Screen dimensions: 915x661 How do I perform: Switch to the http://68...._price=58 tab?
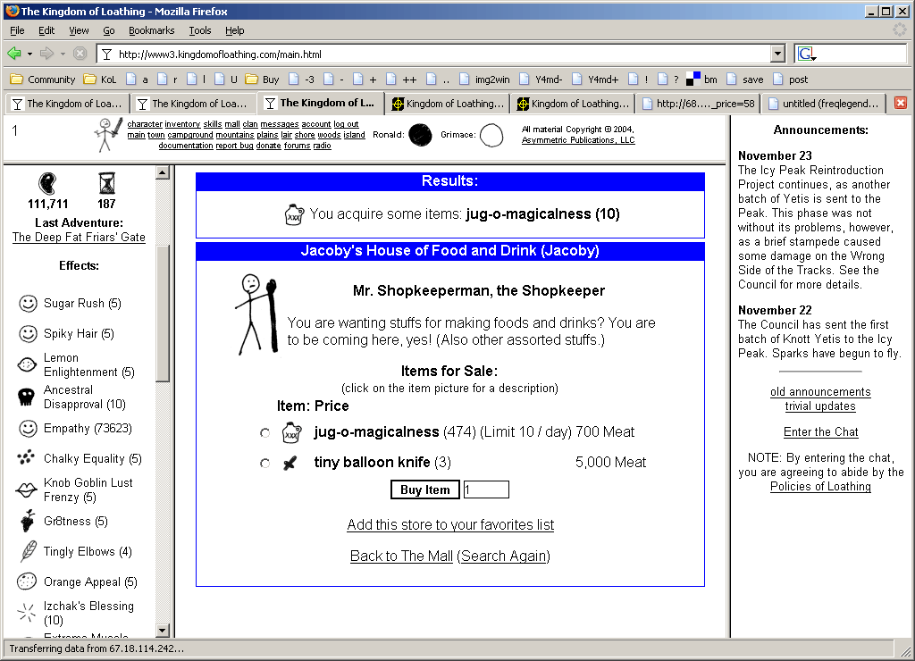tap(699, 104)
